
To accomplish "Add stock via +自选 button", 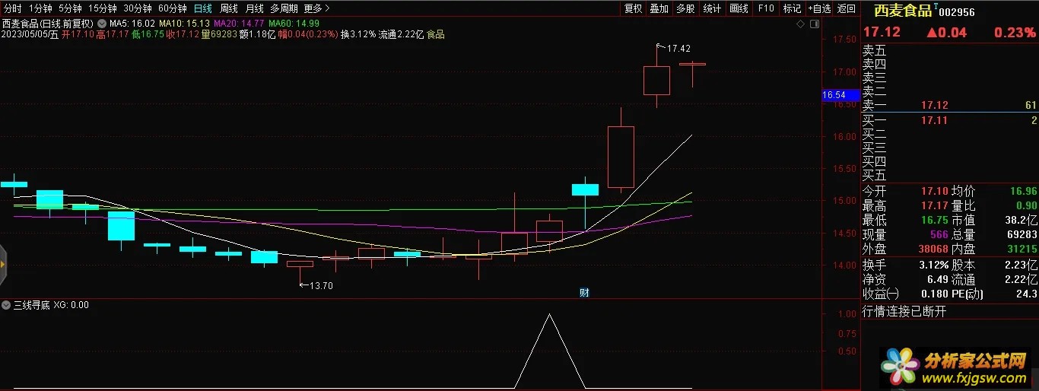I will coord(818,9).
